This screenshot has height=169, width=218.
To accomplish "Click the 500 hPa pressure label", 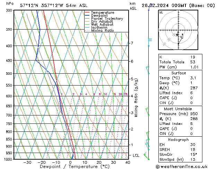I will click(10, 73).
